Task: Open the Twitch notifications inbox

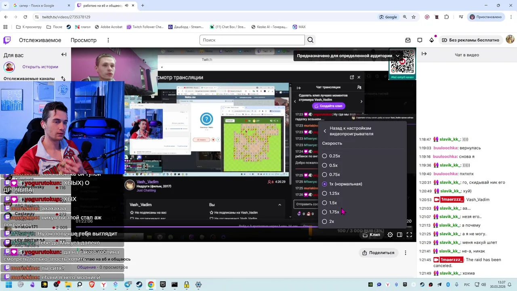Action: 408,40
